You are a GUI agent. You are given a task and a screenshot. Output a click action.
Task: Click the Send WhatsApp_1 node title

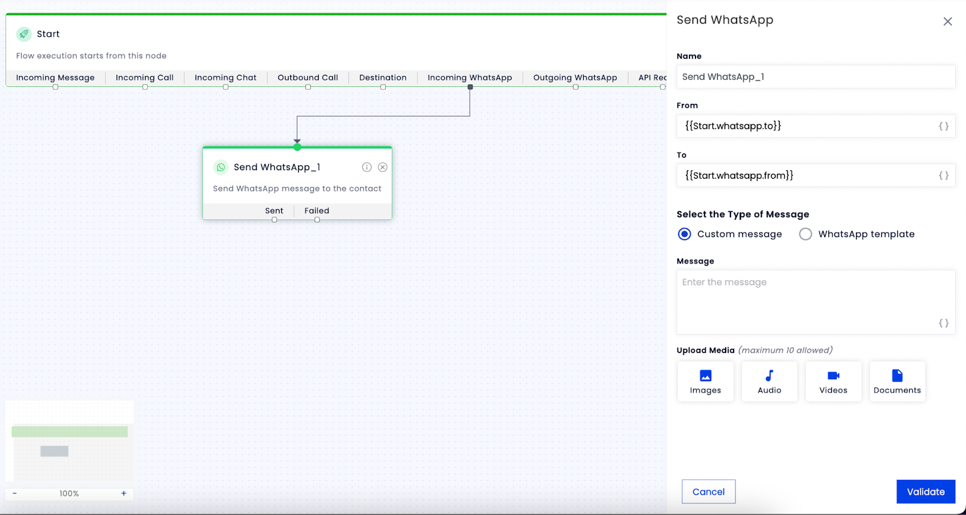tap(277, 167)
